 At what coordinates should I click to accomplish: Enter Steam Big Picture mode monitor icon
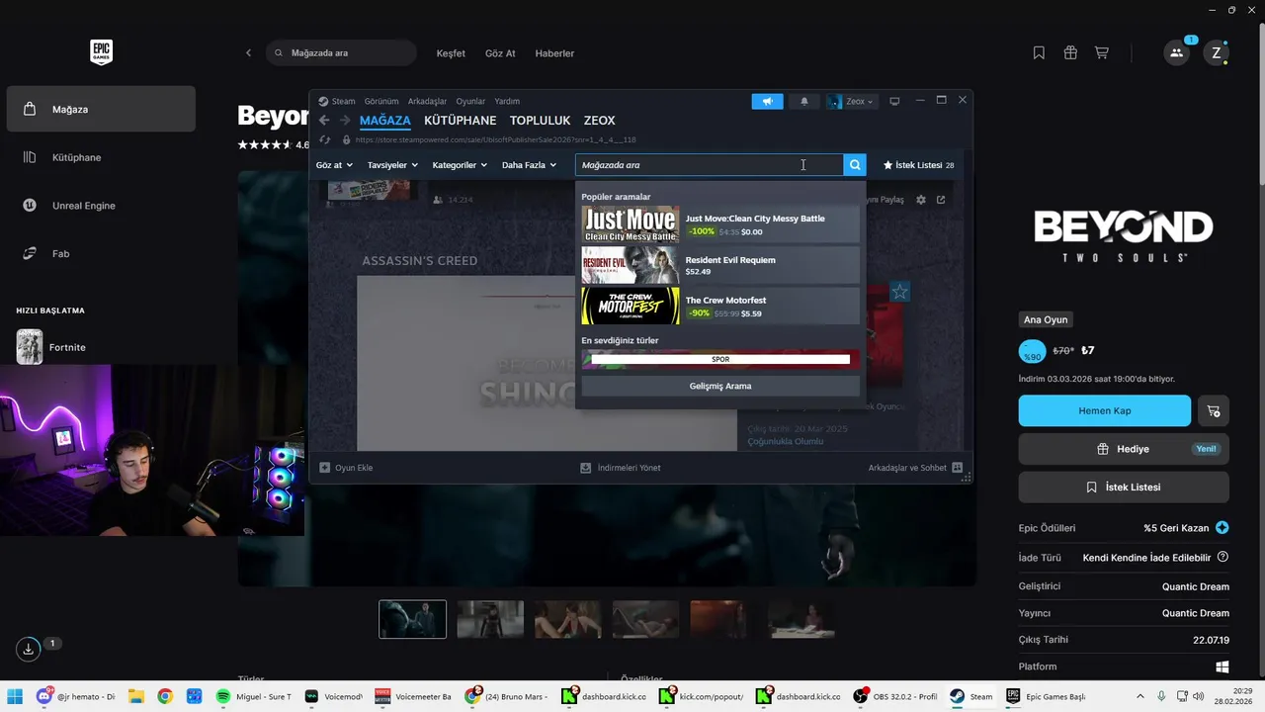point(894,101)
